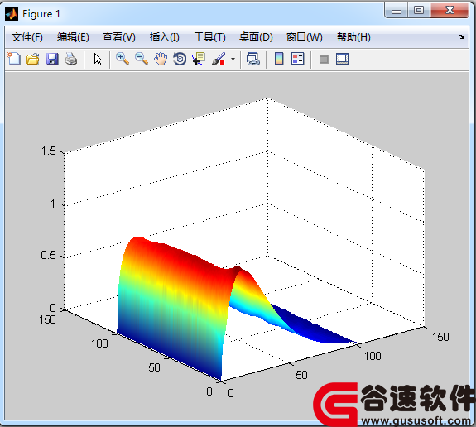
Task: Print the figure using printer icon
Action: [71, 59]
